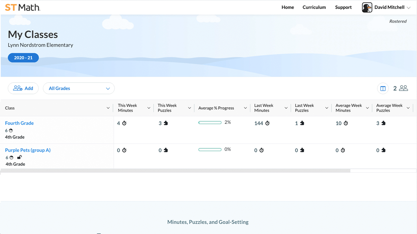Click Purple Pets 0% progress bar
The image size is (417, 234).
210,149
